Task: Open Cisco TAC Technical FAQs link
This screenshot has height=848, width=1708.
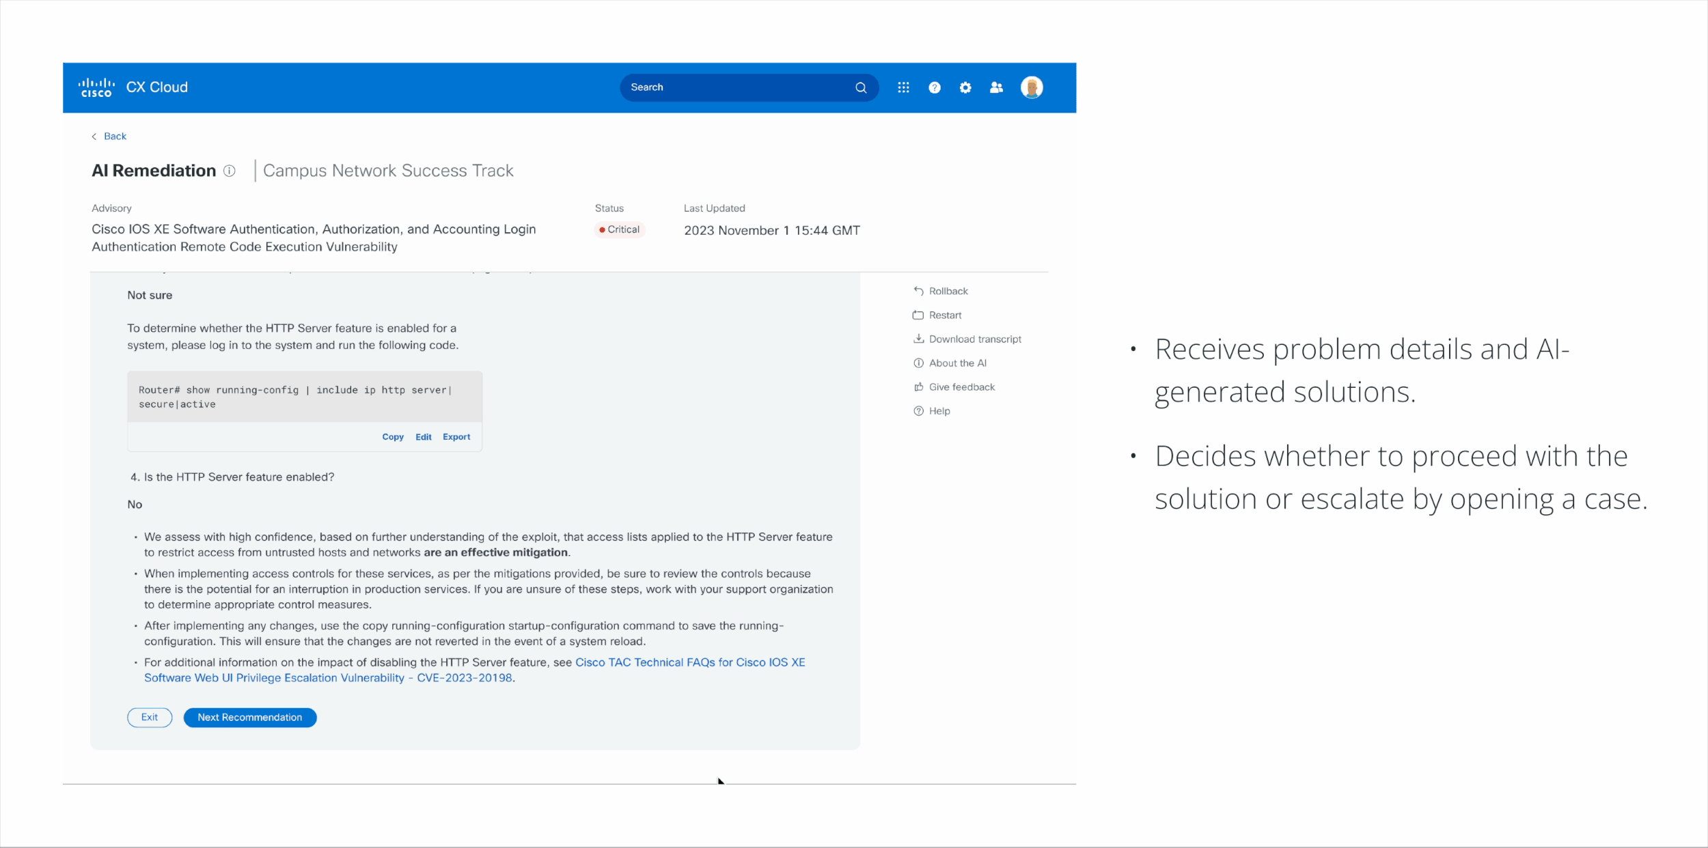Action: (475, 670)
